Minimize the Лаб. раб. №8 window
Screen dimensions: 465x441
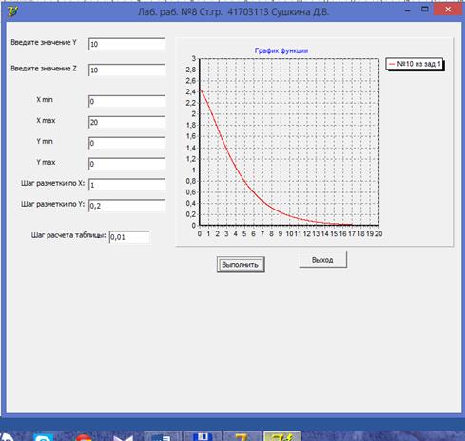[x=408, y=10]
